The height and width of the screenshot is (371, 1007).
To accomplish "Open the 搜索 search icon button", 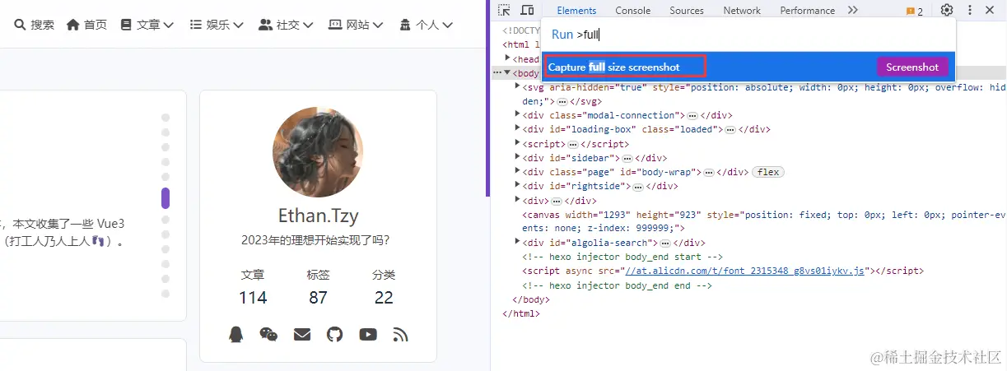I will [x=34, y=25].
